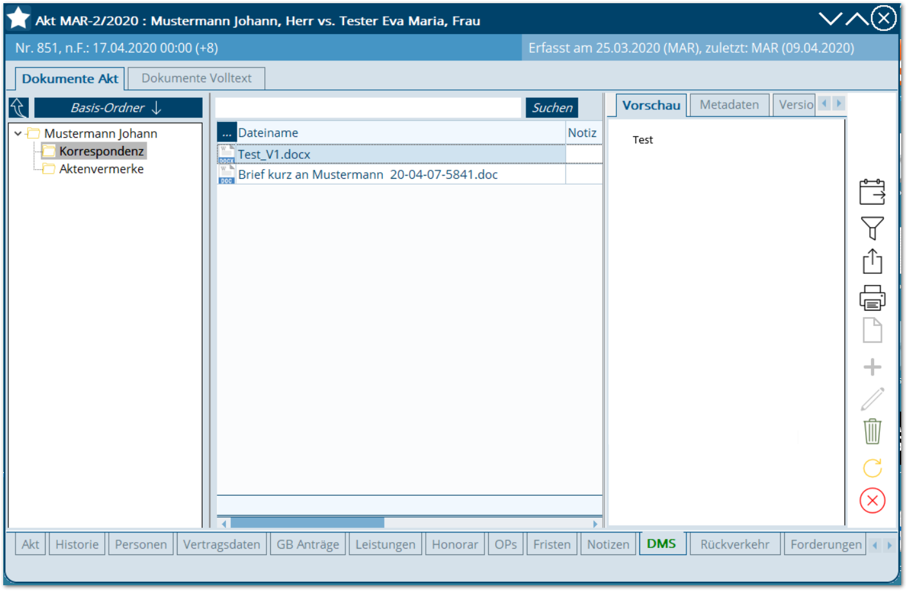Switch to Dokumente Akt tab

[x=70, y=78]
